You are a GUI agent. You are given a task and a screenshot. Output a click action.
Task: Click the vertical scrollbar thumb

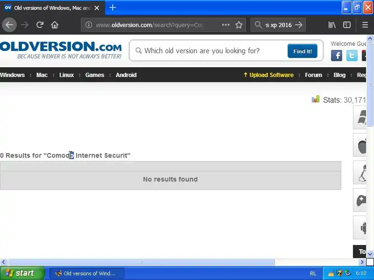[370, 84]
